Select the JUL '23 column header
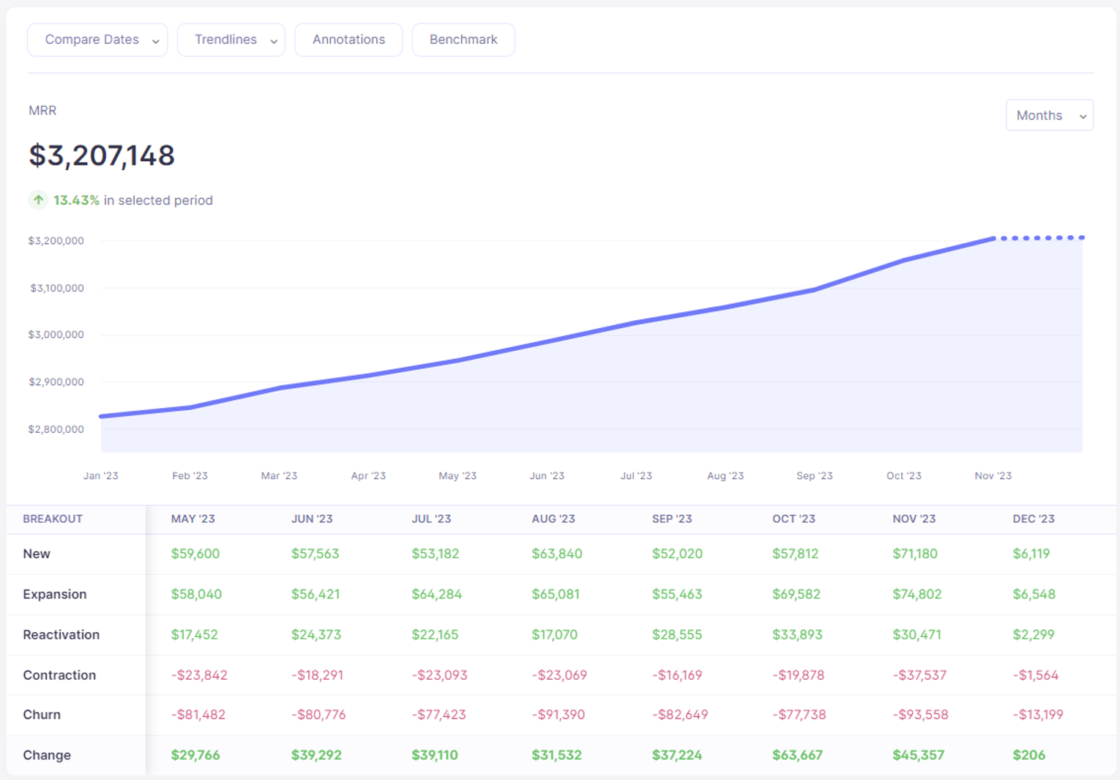Screen dimensions: 1120x780 click(431, 519)
